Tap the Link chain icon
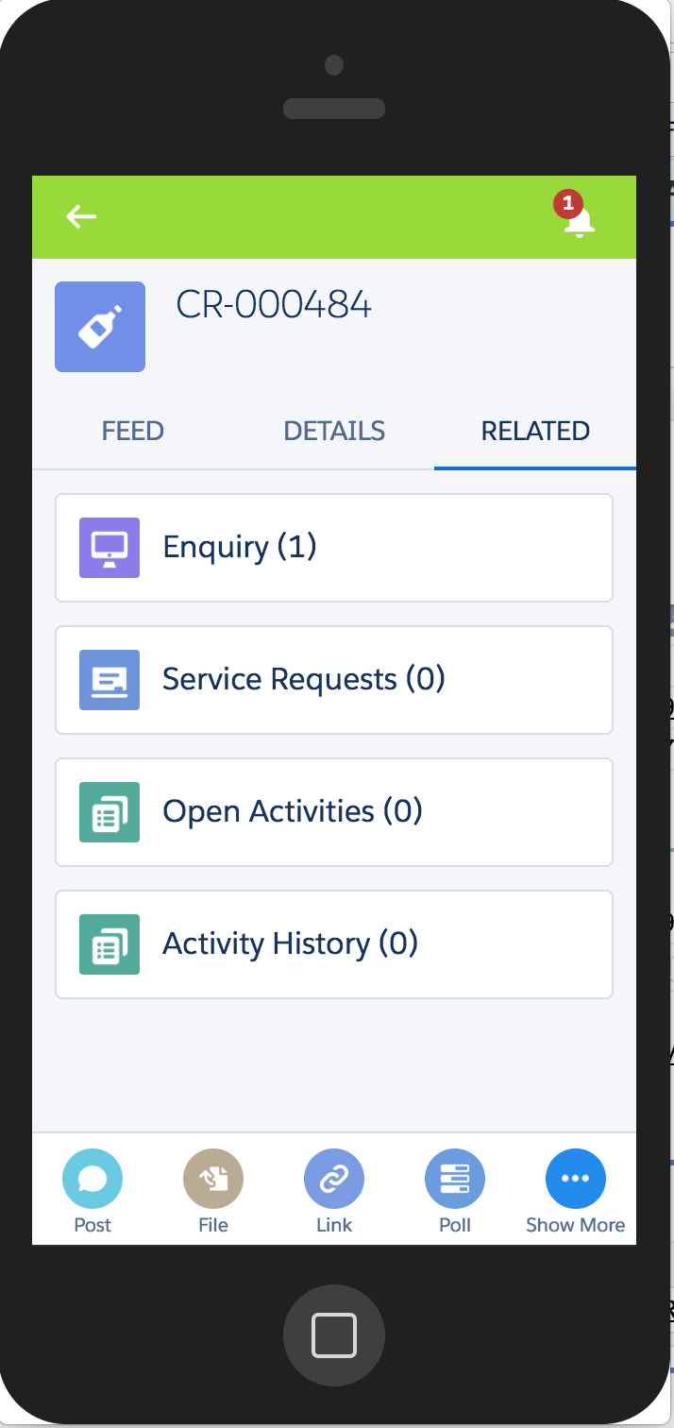Image resolution: width=674 pixels, height=1428 pixels. [x=334, y=1179]
